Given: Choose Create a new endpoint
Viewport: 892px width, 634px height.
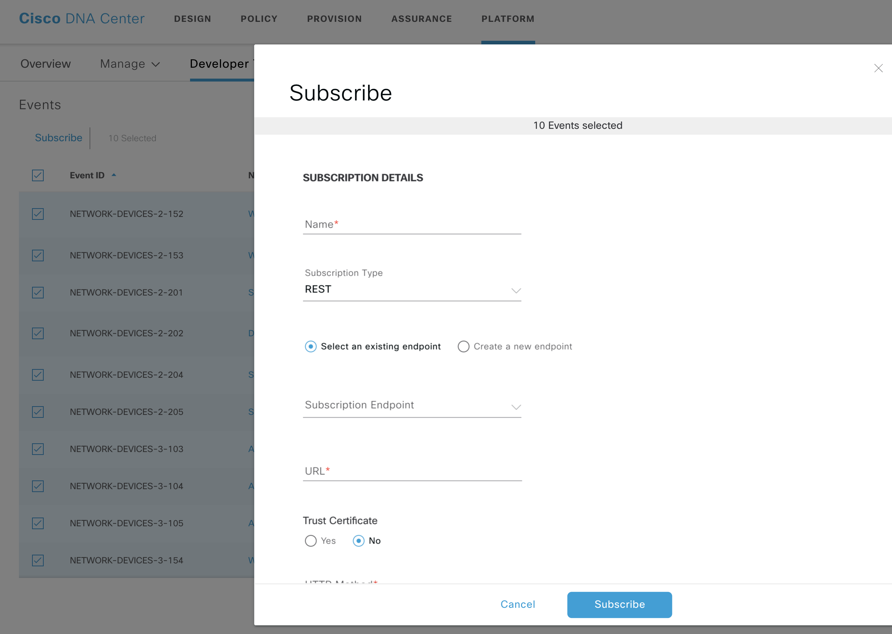Looking at the screenshot, I should tap(463, 346).
